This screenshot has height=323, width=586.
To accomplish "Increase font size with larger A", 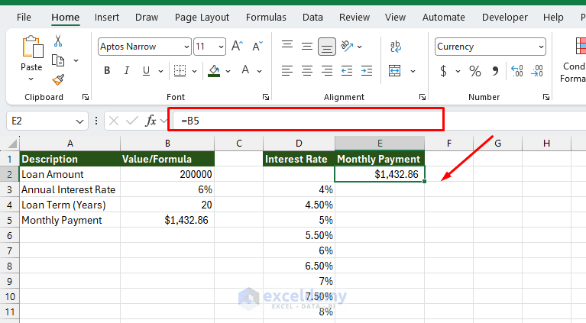I will [x=237, y=47].
